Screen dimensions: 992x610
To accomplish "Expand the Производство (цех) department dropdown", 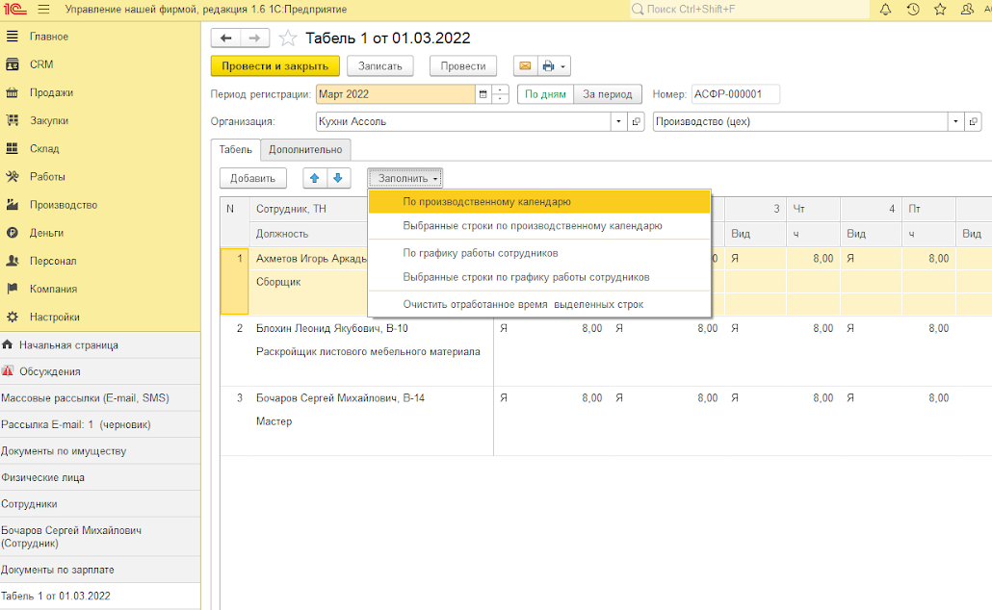I will coord(955,122).
